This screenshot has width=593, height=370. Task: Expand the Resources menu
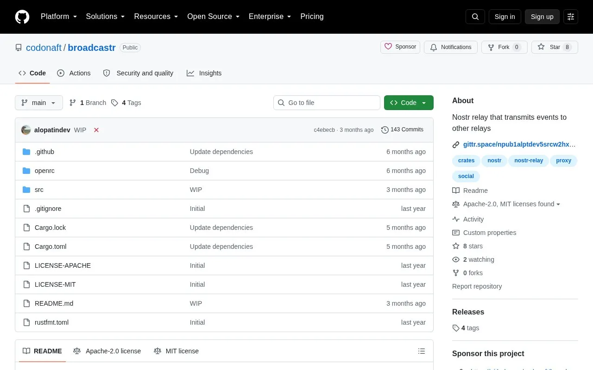tap(156, 17)
